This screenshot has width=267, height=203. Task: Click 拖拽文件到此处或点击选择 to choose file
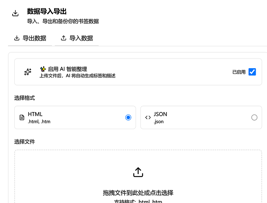click(138, 193)
